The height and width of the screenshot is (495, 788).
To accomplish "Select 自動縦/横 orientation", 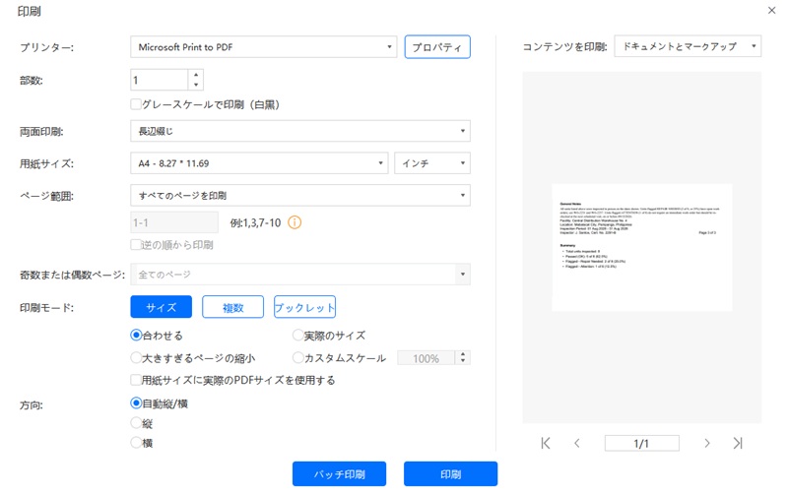I will click(136, 403).
